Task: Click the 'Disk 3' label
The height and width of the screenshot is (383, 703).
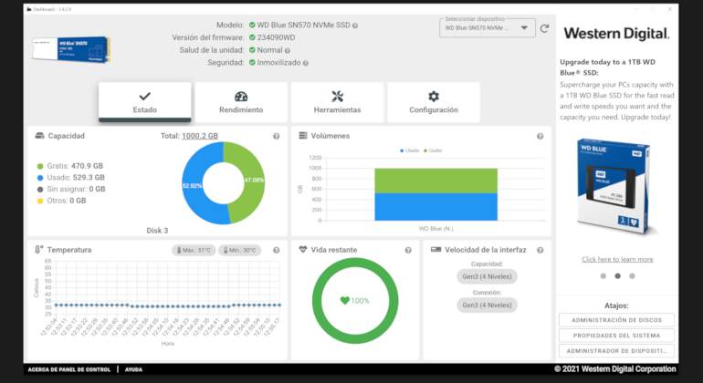Action: click(x=157, y=231)
